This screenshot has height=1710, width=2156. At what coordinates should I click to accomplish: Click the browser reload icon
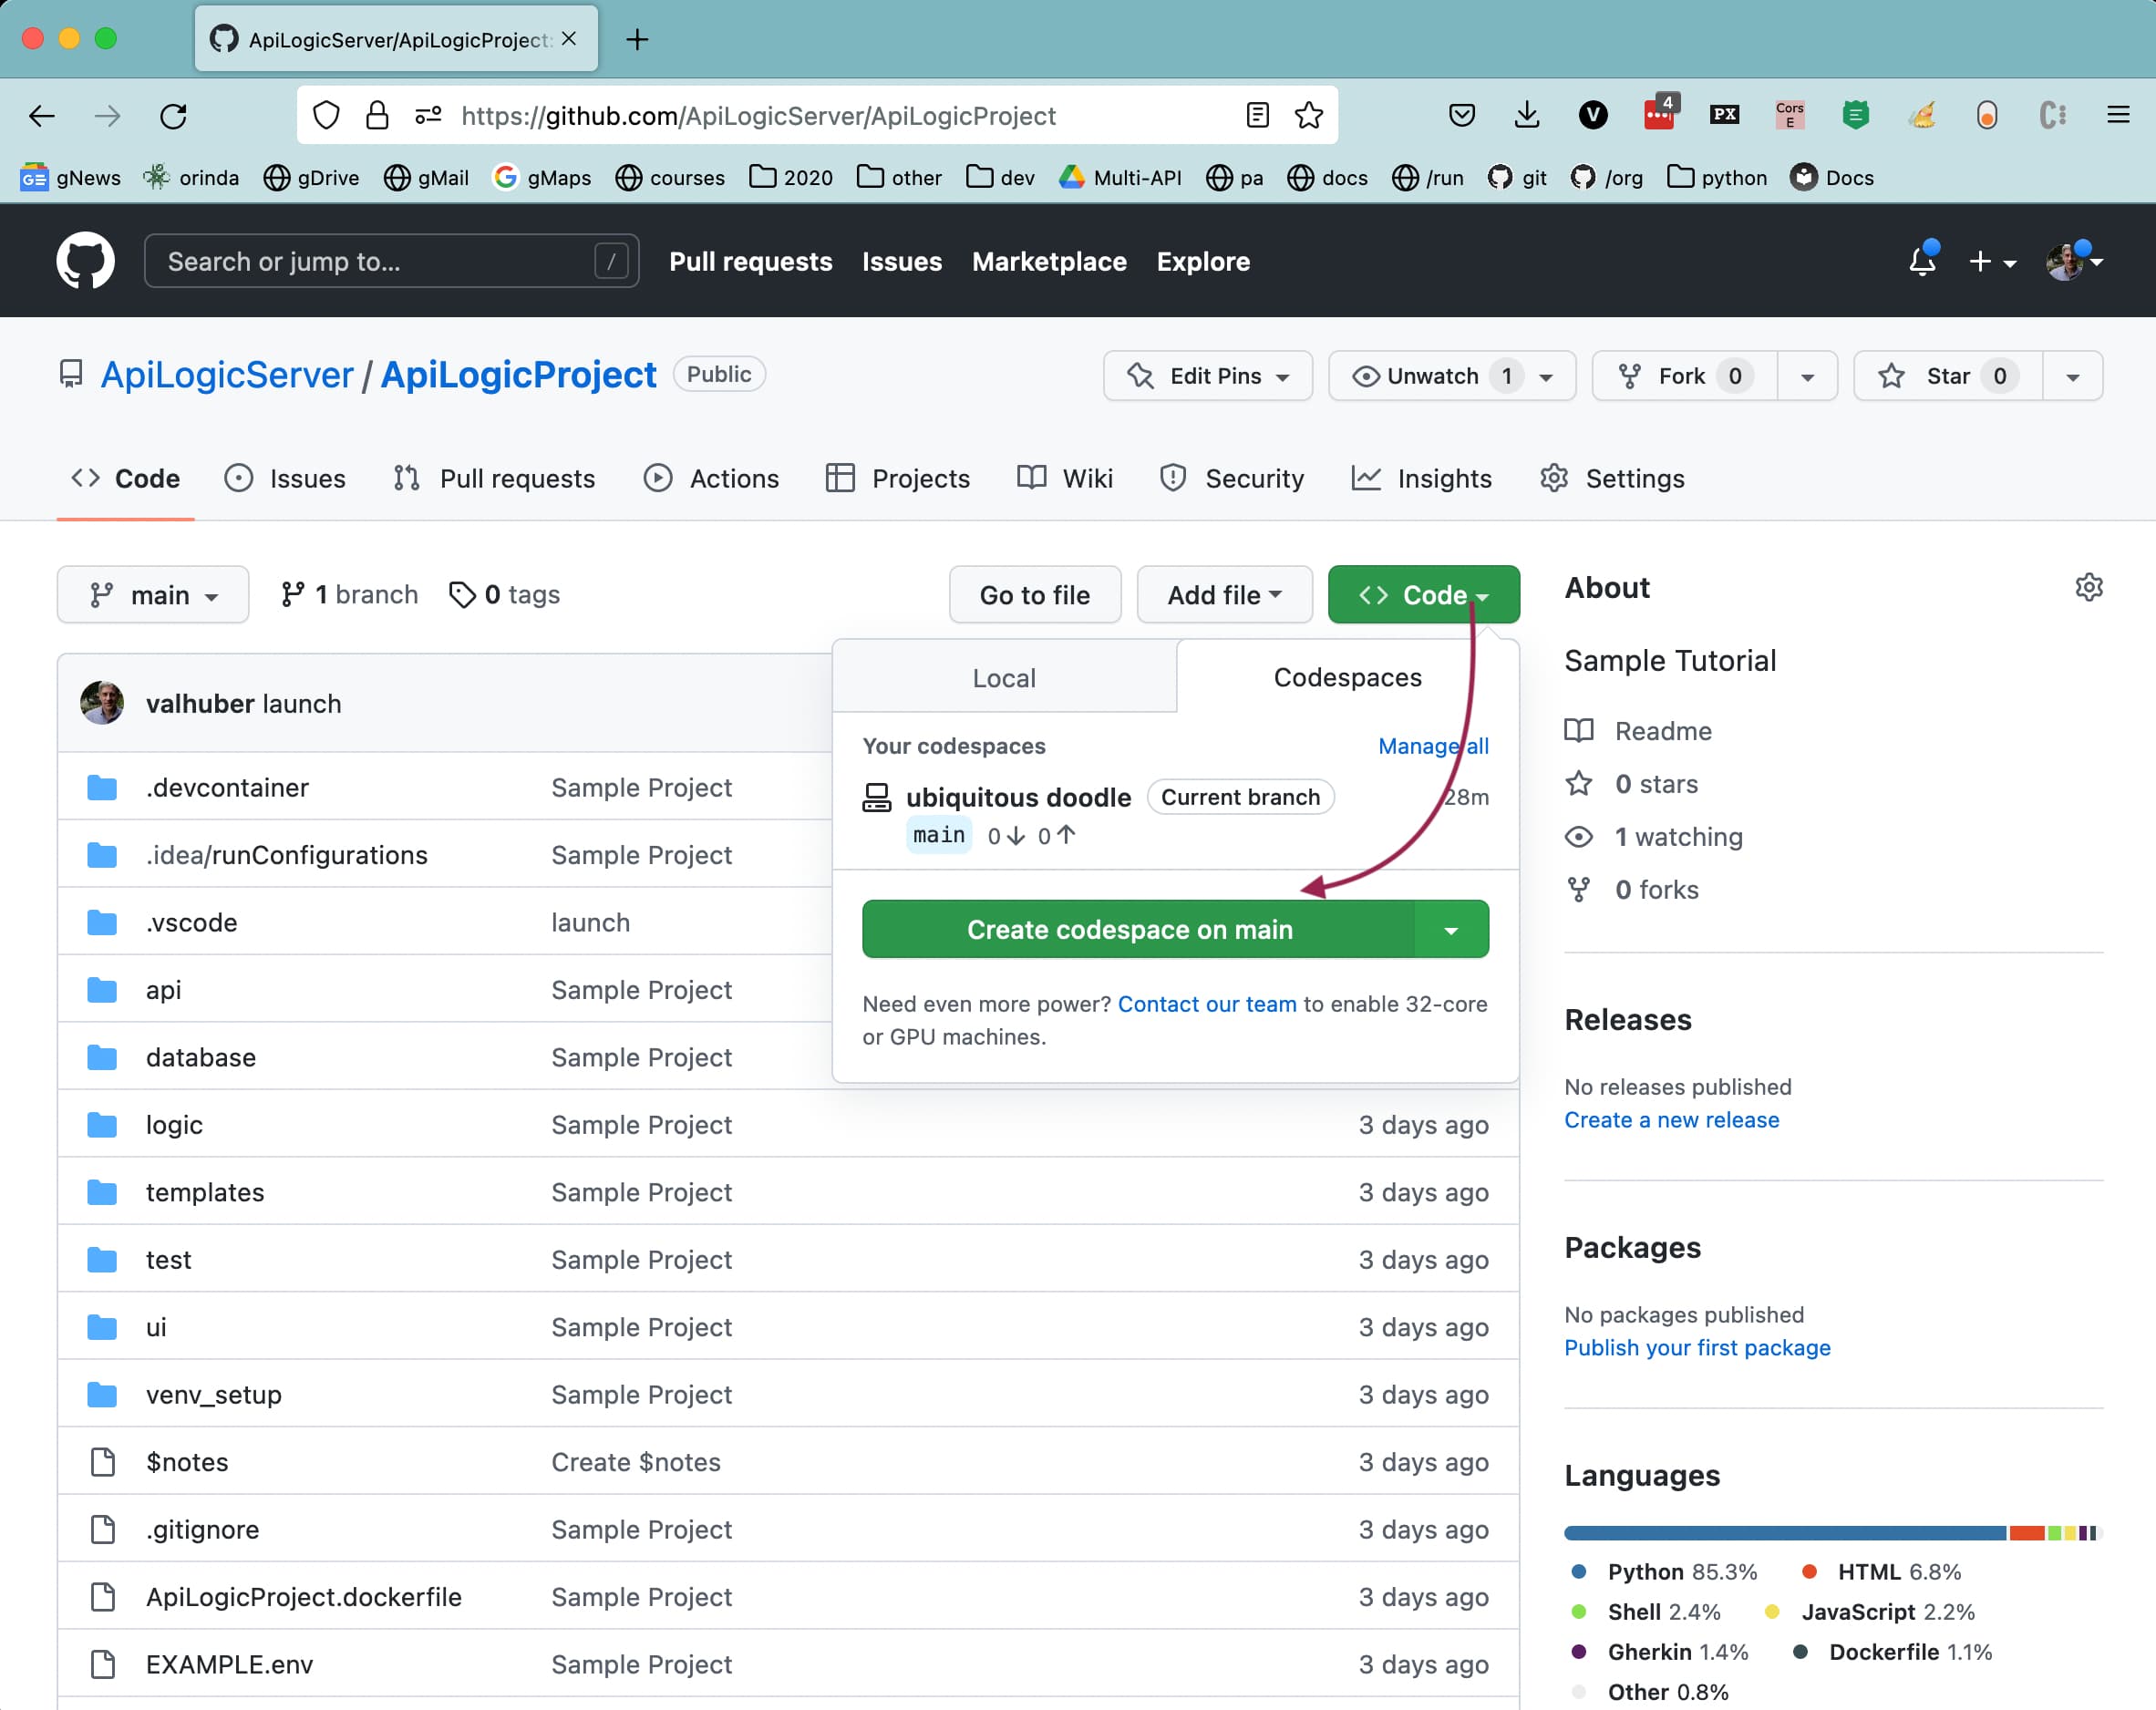(x=174, y=116)
